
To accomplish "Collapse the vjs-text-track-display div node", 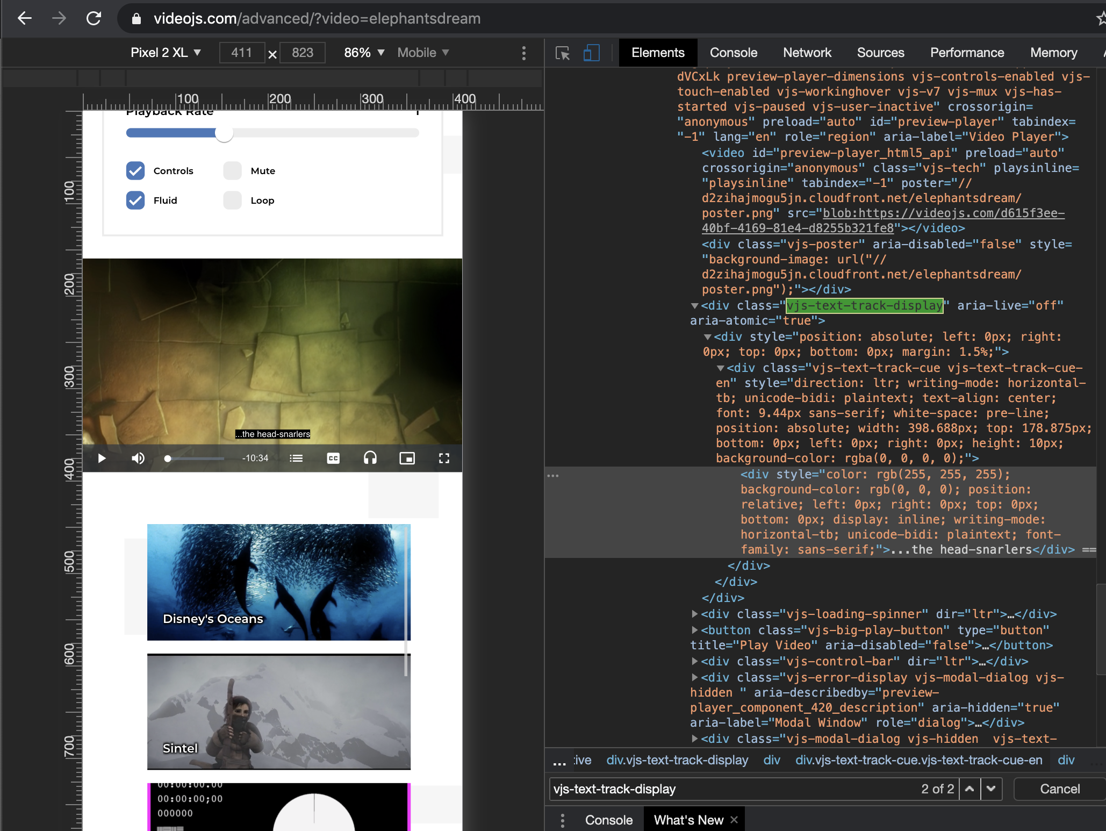I will click(x=694, y=306).
